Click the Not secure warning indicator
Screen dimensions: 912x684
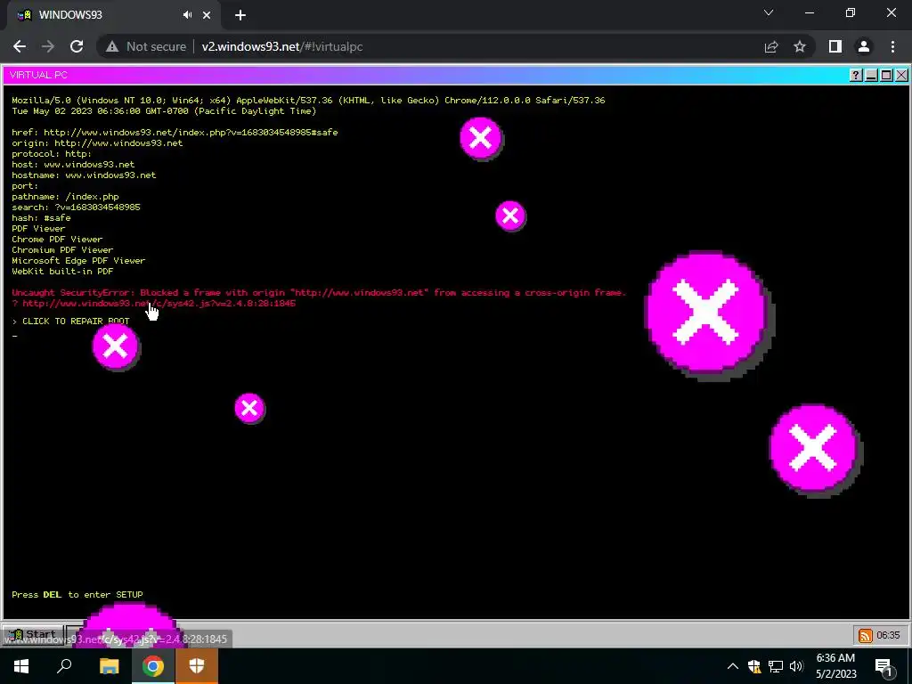click(146, 46)
